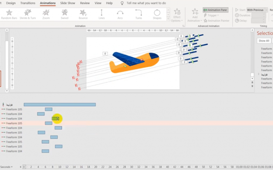This screenshot has width=273, height=170.
Task: Choose the Zoom animation effect
Action: pos(46,15)
